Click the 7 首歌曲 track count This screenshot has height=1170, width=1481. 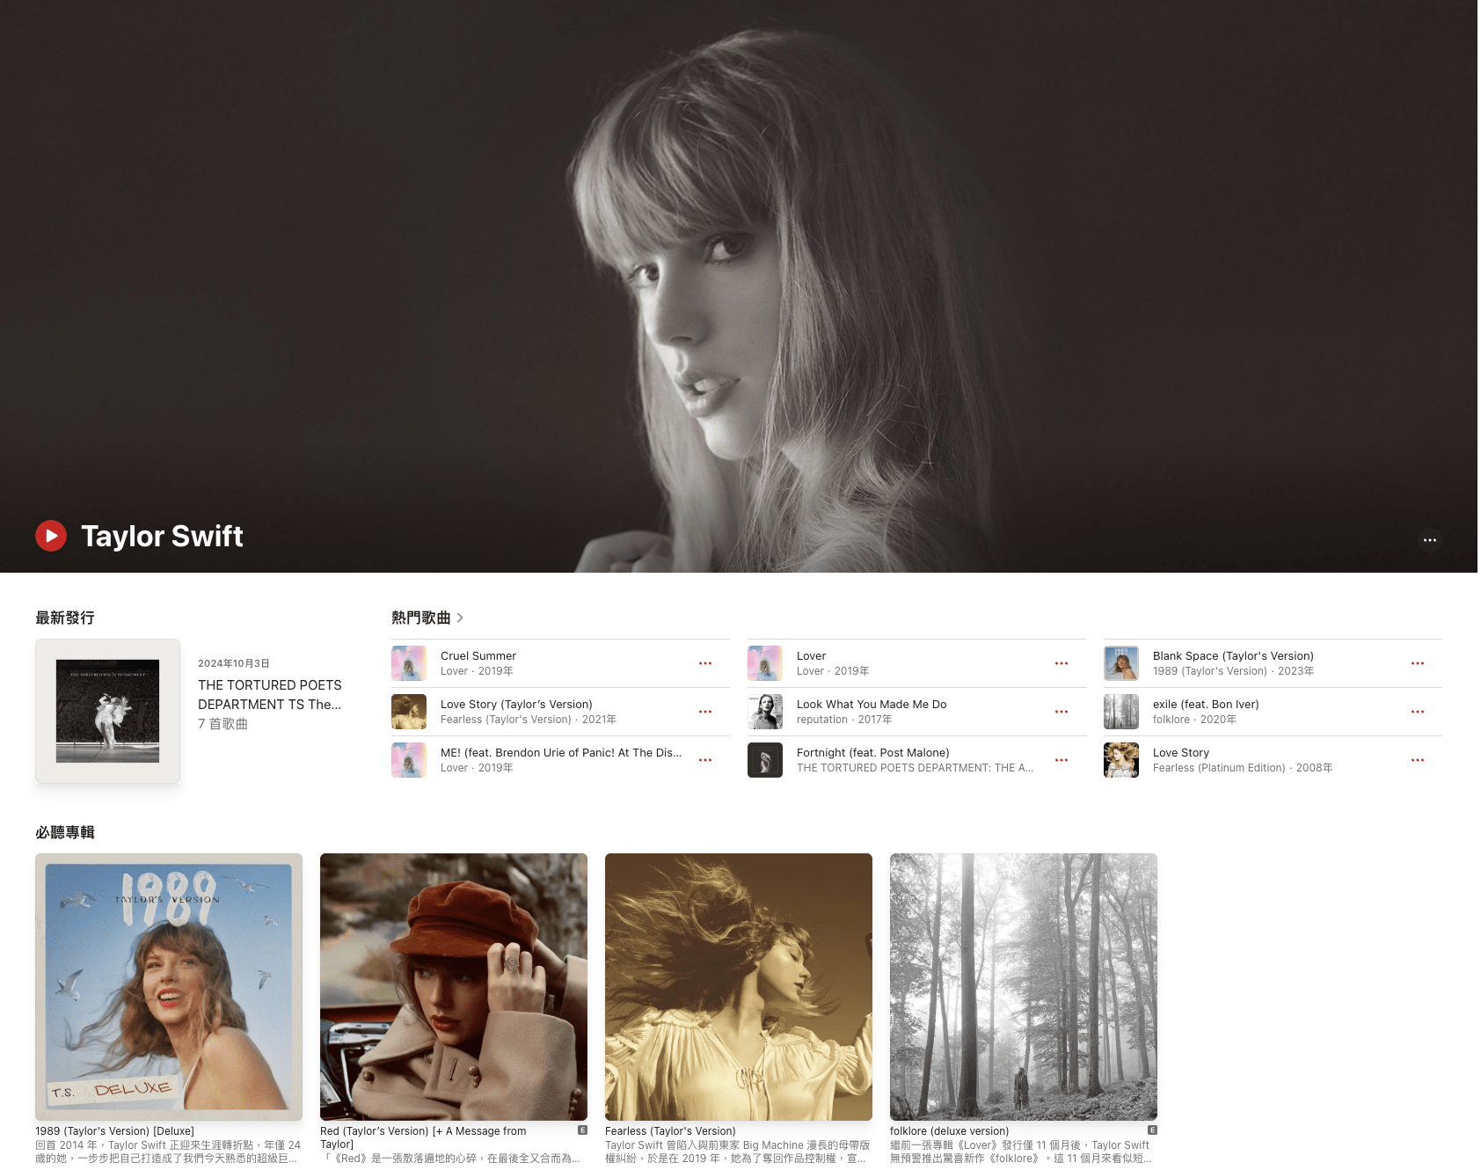223,723
